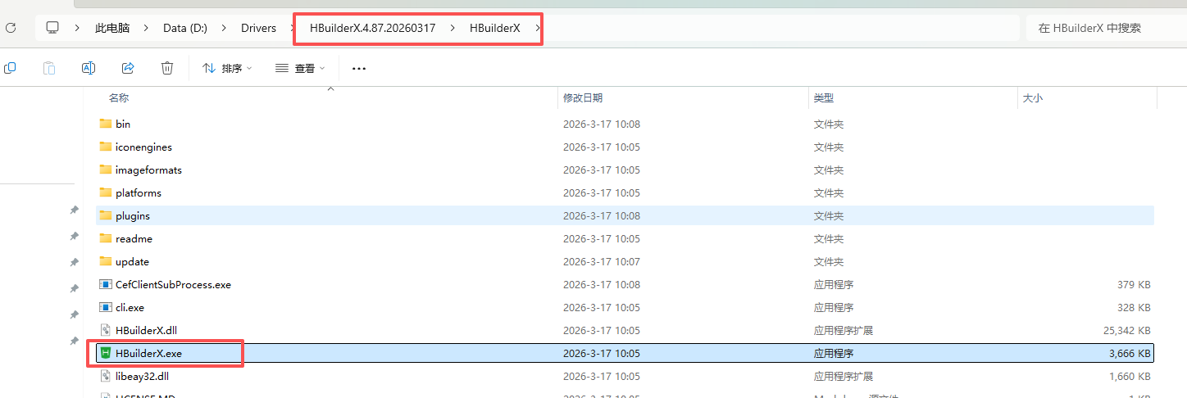This screenshot has height=398, width=1187.
Task: Go to Drivers in the breadcrumb
Action: coord(258,28)
